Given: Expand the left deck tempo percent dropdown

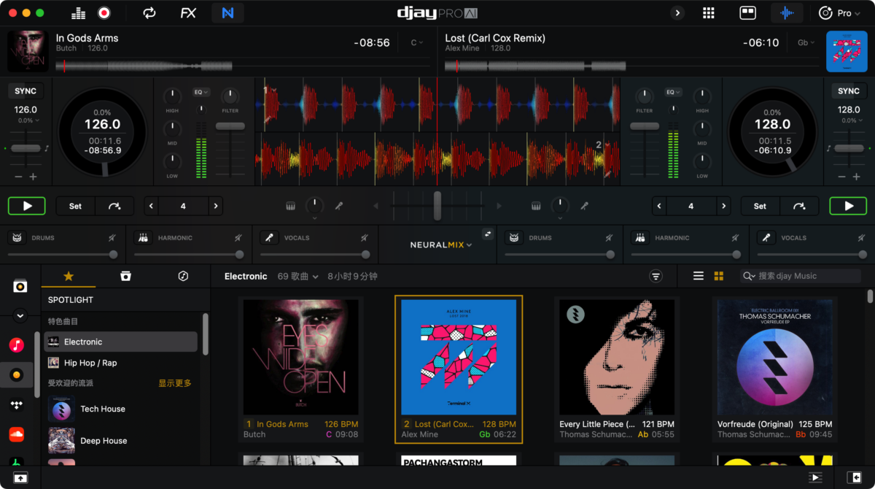Looking at the screenshot, I should pyautogui.click(x=28, y=120).
